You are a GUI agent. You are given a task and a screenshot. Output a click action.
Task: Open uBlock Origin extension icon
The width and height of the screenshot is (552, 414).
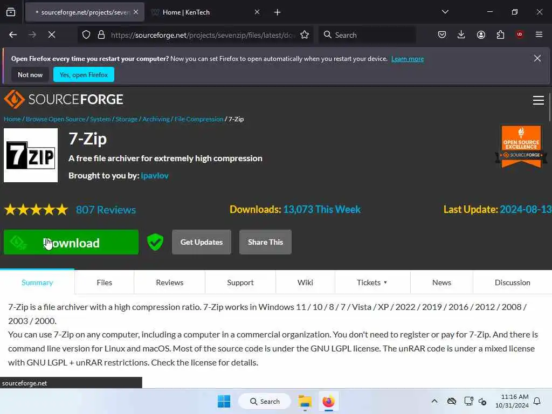pyautogui.click(x=519, y=34)
